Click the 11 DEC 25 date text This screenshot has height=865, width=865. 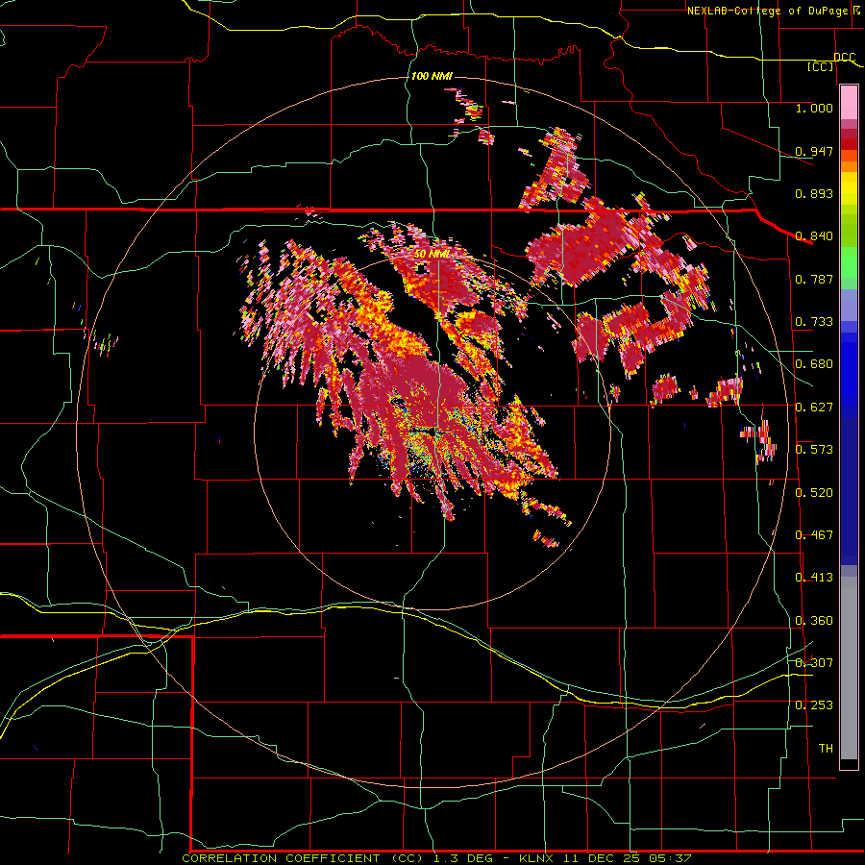(x=602, y=858)
